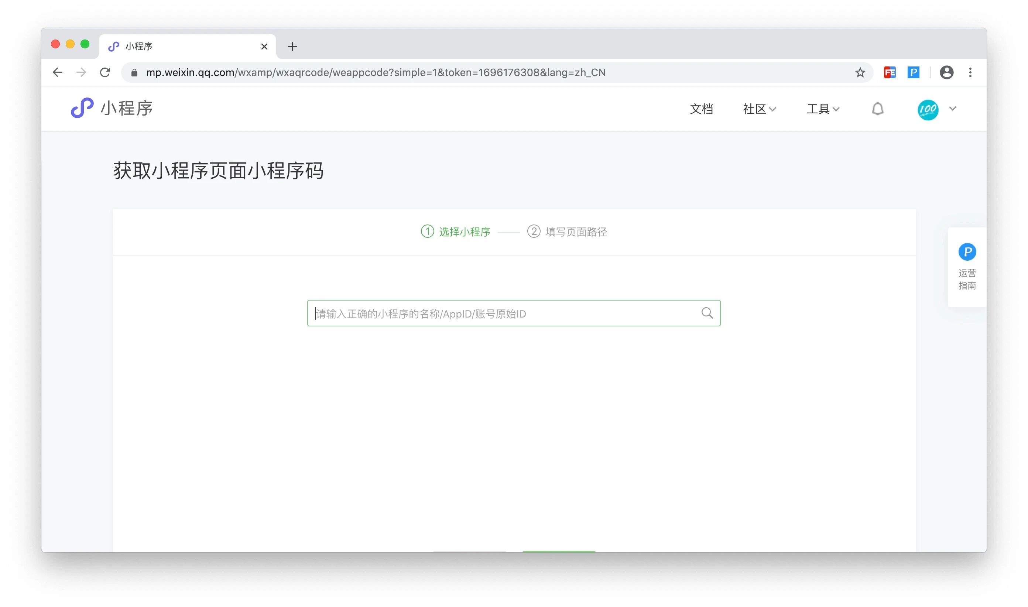This screenshot has height=607, width=1028.
Task: Expand the 工具 dropdown menu
Action: [822, 109]
